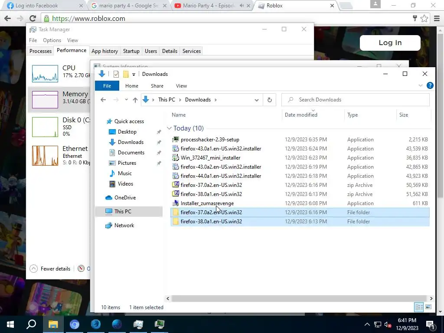This screenshot has width=444, height=333.
Task: Expand the File Explorer ribbon
Action: pyautogui.click(x=421, y=85)
